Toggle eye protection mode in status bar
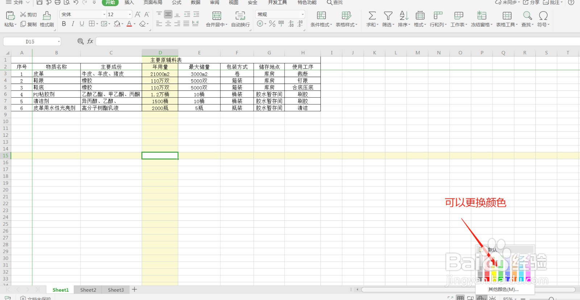Screen dimensions: 580x300 (x=493, y=298)
